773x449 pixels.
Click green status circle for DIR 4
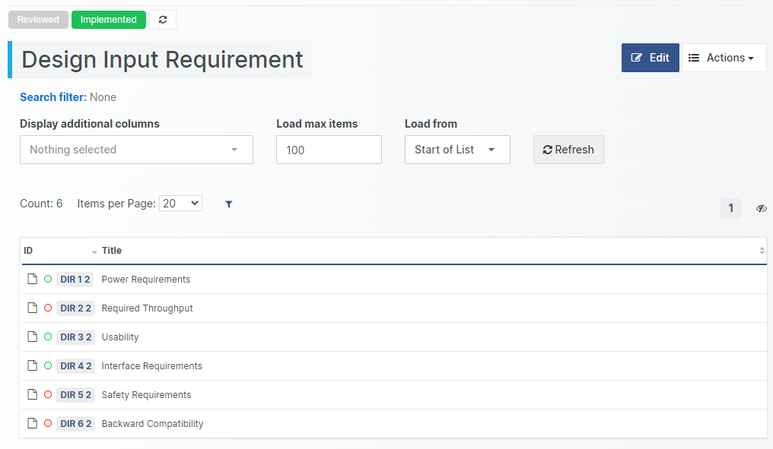click(48, 366)
